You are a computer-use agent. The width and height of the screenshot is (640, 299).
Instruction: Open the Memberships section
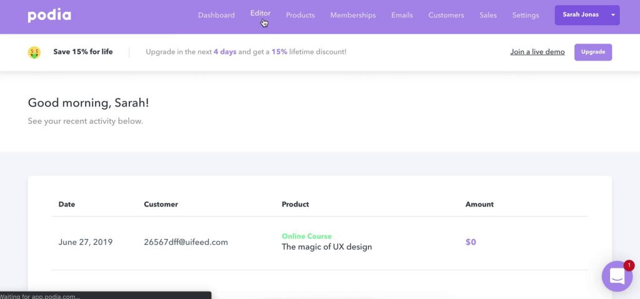(353, 15)
